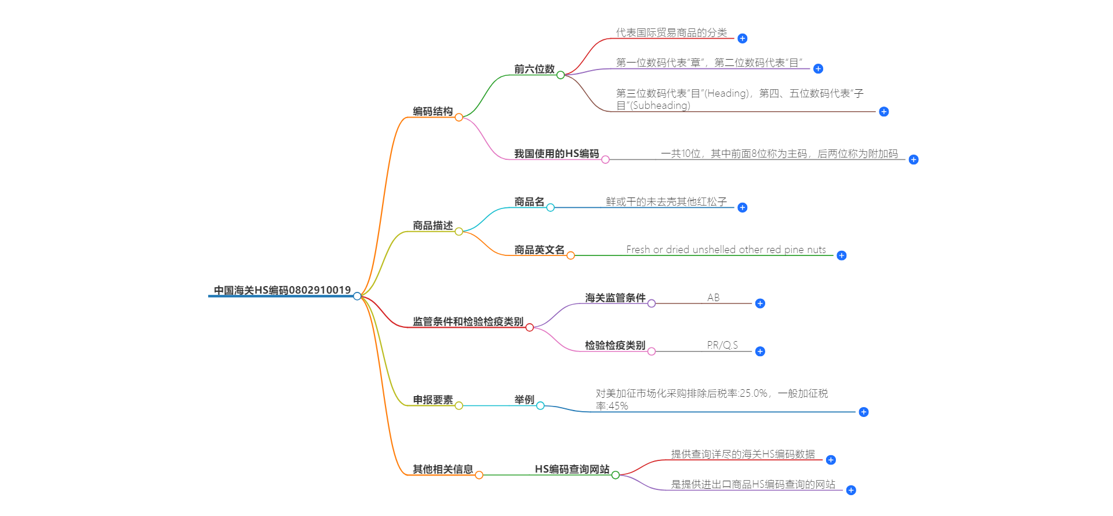Expand plus icon after 对美加征市场化采购 node
This screenshot has height=516, width=1113.
point(863,412)
